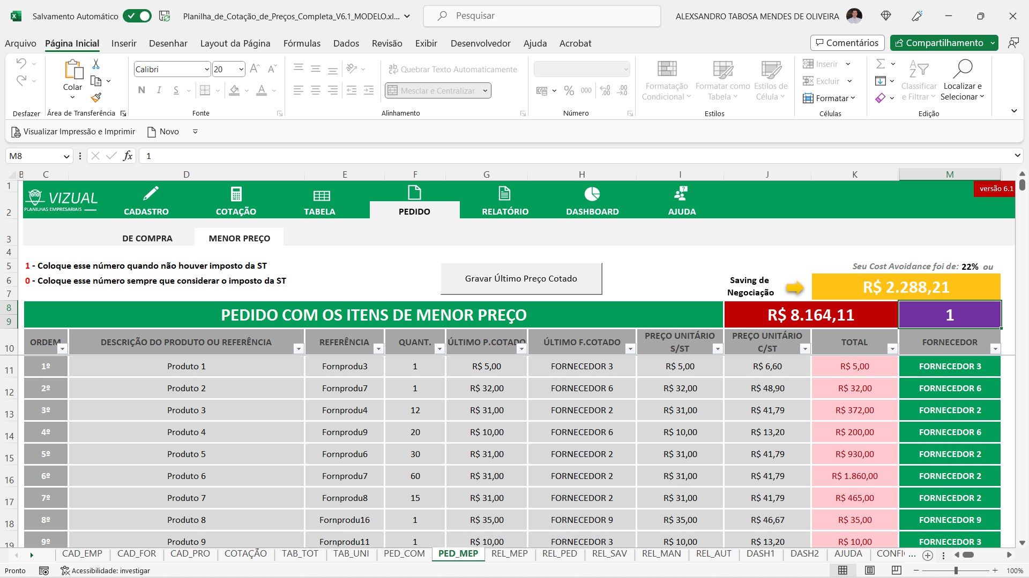Click the Insert Function fx icon
This screenshot has width=1029, height=578.
tap(128, 156)
